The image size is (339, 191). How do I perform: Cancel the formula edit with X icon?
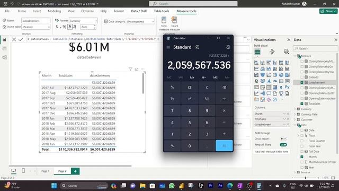tap(14, 39)
